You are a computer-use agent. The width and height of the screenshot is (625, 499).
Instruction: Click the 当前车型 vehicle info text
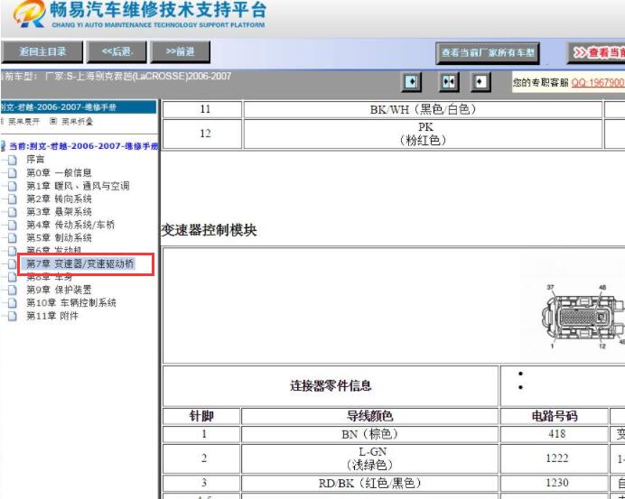[116, 76]
